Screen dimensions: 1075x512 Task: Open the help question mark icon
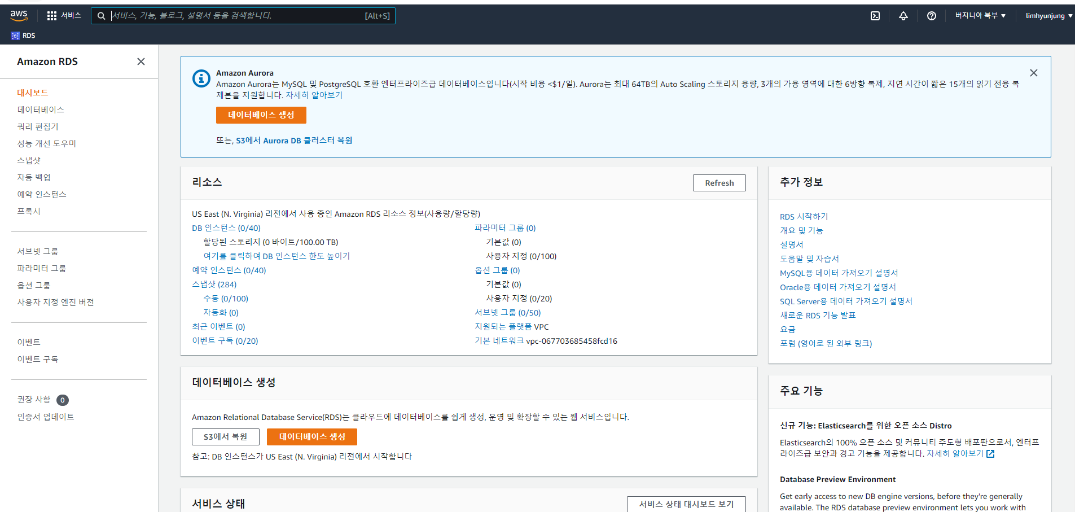pyautogui.click(x=932, y=16)
